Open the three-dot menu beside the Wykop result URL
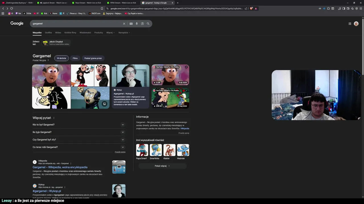364x204 pixels. coord(65,187)
